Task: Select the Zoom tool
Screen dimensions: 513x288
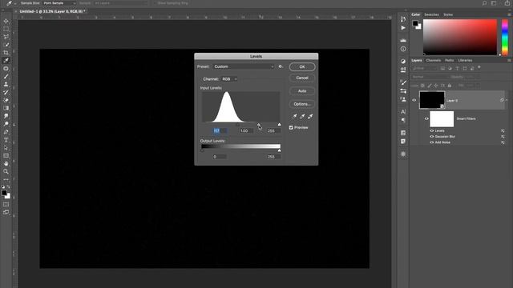Action: point(6,171)
